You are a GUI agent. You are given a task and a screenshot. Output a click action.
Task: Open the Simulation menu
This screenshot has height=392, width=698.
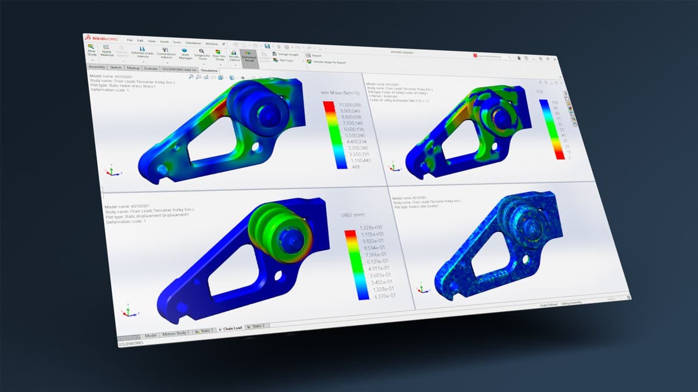click(193, 43)
